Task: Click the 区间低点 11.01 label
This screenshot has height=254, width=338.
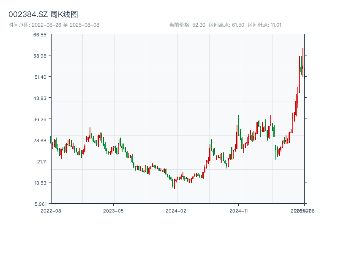Action: [264, 25]
